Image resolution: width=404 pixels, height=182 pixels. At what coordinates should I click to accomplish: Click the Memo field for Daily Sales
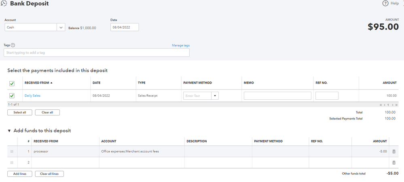coord(277,96)
